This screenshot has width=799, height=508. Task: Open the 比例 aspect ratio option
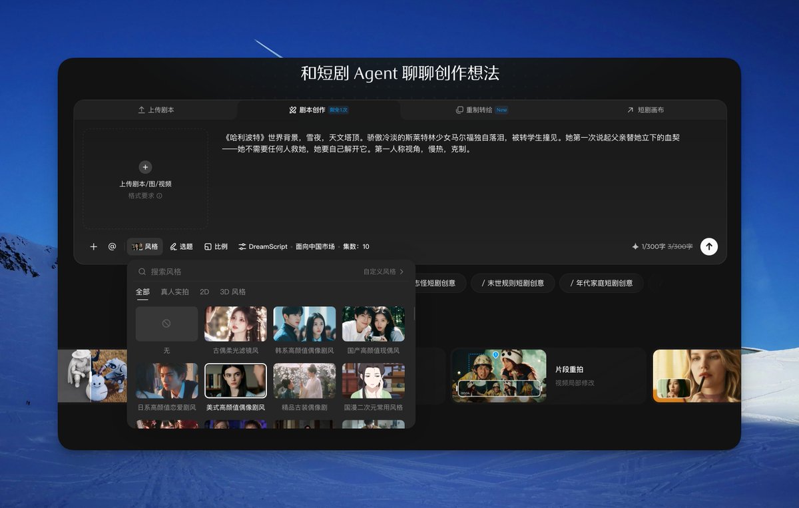pyautogui.click(x=216, y=246)
